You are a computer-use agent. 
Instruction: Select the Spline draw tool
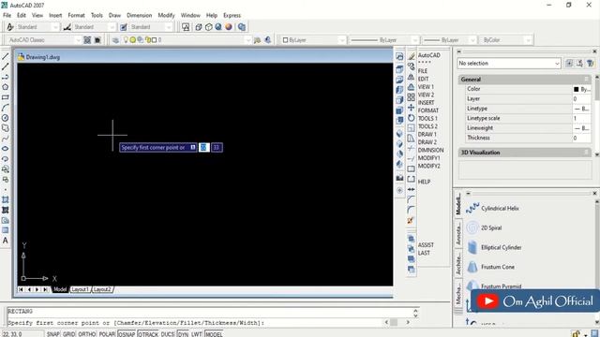tap(6, 139)
